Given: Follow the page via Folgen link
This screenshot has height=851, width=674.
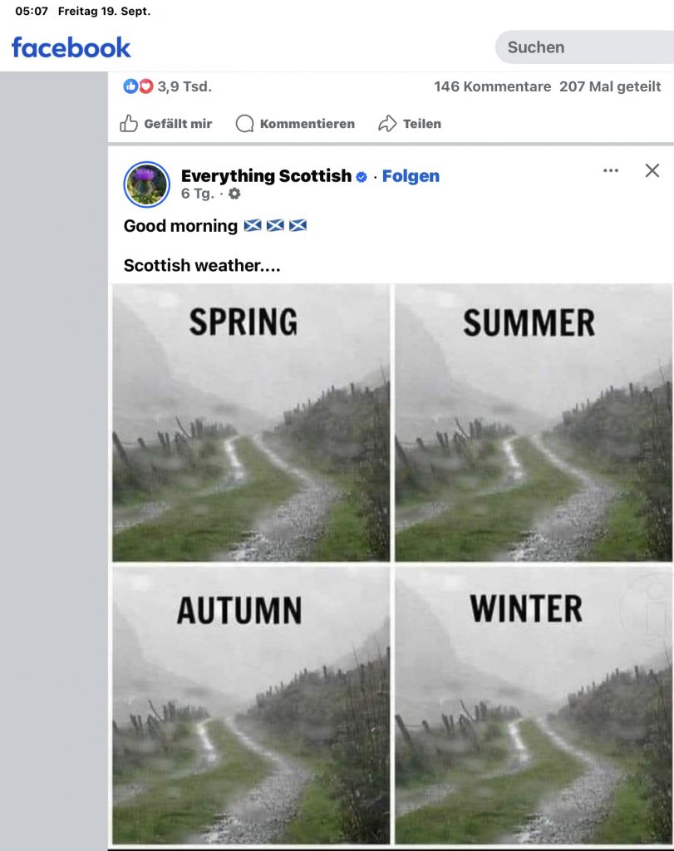Looking at the screenshot, I should tap(411, 176).
